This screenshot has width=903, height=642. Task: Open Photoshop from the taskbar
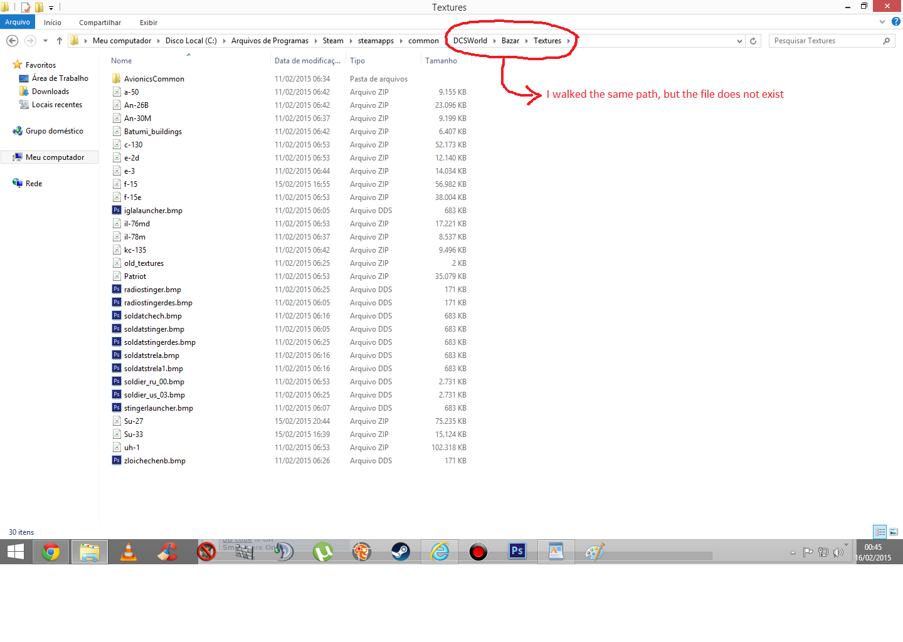pos(517,552)
